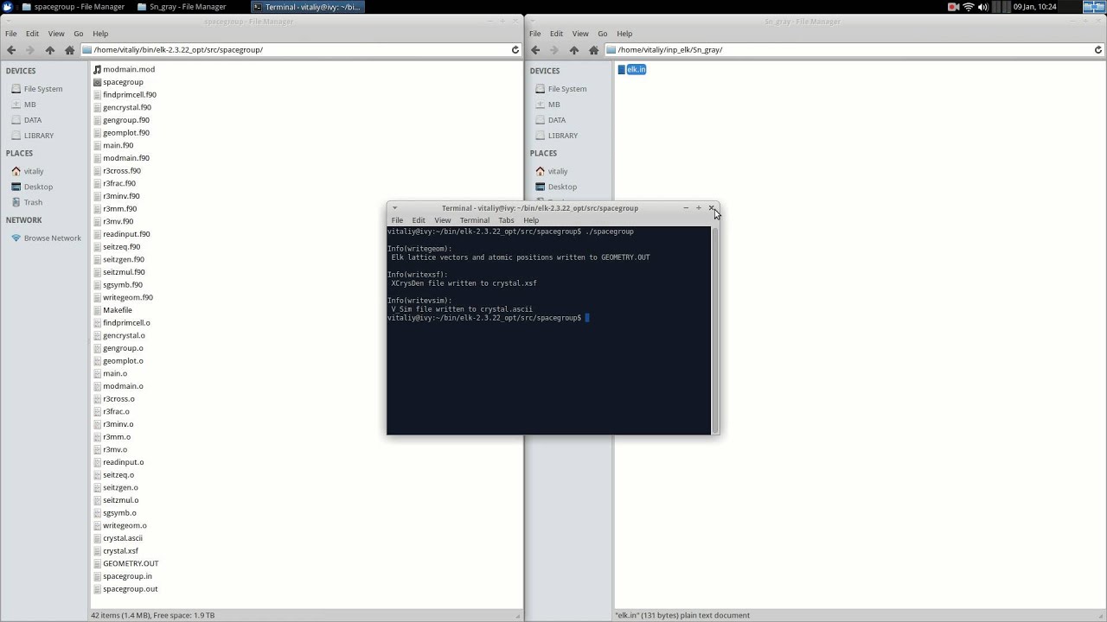Open File menu in spacegroup File Manager
The width and height of the screenshot is (1107, 622).
pyautogui.click(x=11, y=34)
